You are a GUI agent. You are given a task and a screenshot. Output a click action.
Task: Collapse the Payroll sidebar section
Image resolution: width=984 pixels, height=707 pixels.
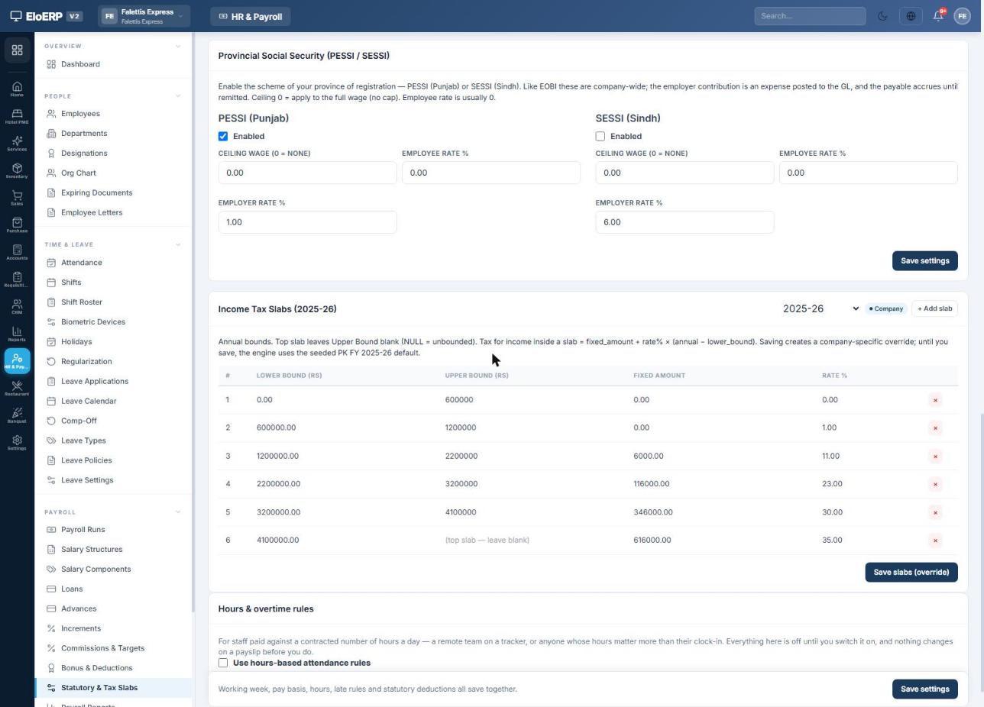178,512
